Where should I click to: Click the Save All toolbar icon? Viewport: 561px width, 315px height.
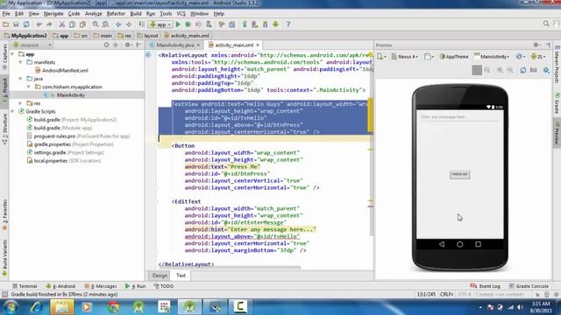pyautogui.click(x=16, y=24)
